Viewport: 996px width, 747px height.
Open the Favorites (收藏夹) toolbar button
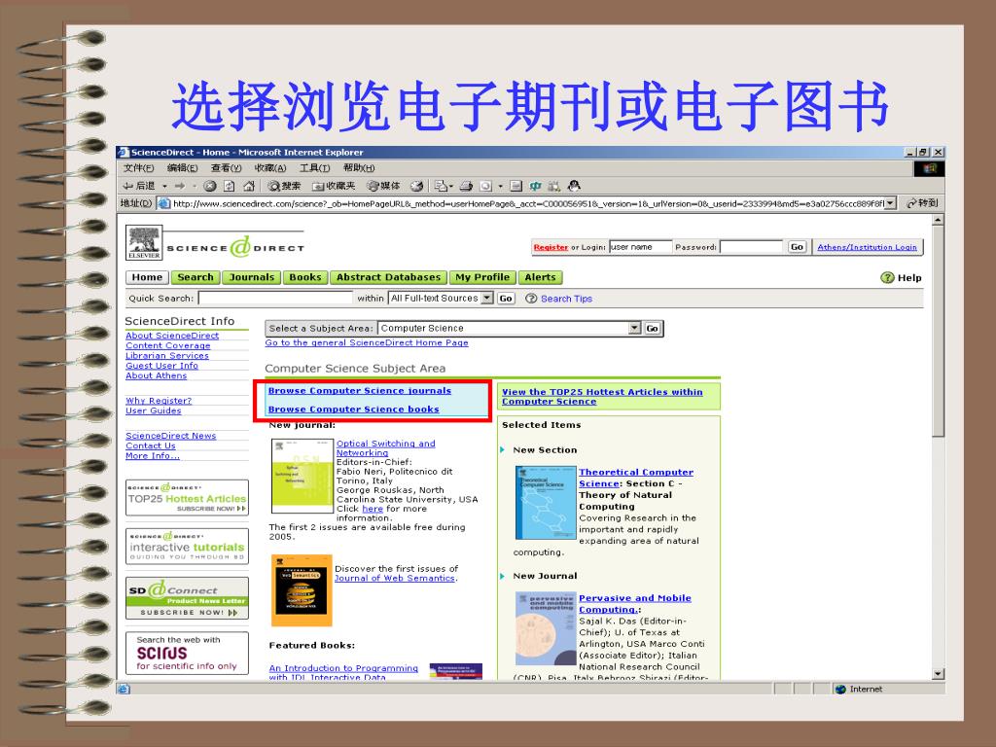tap(334, 186)
